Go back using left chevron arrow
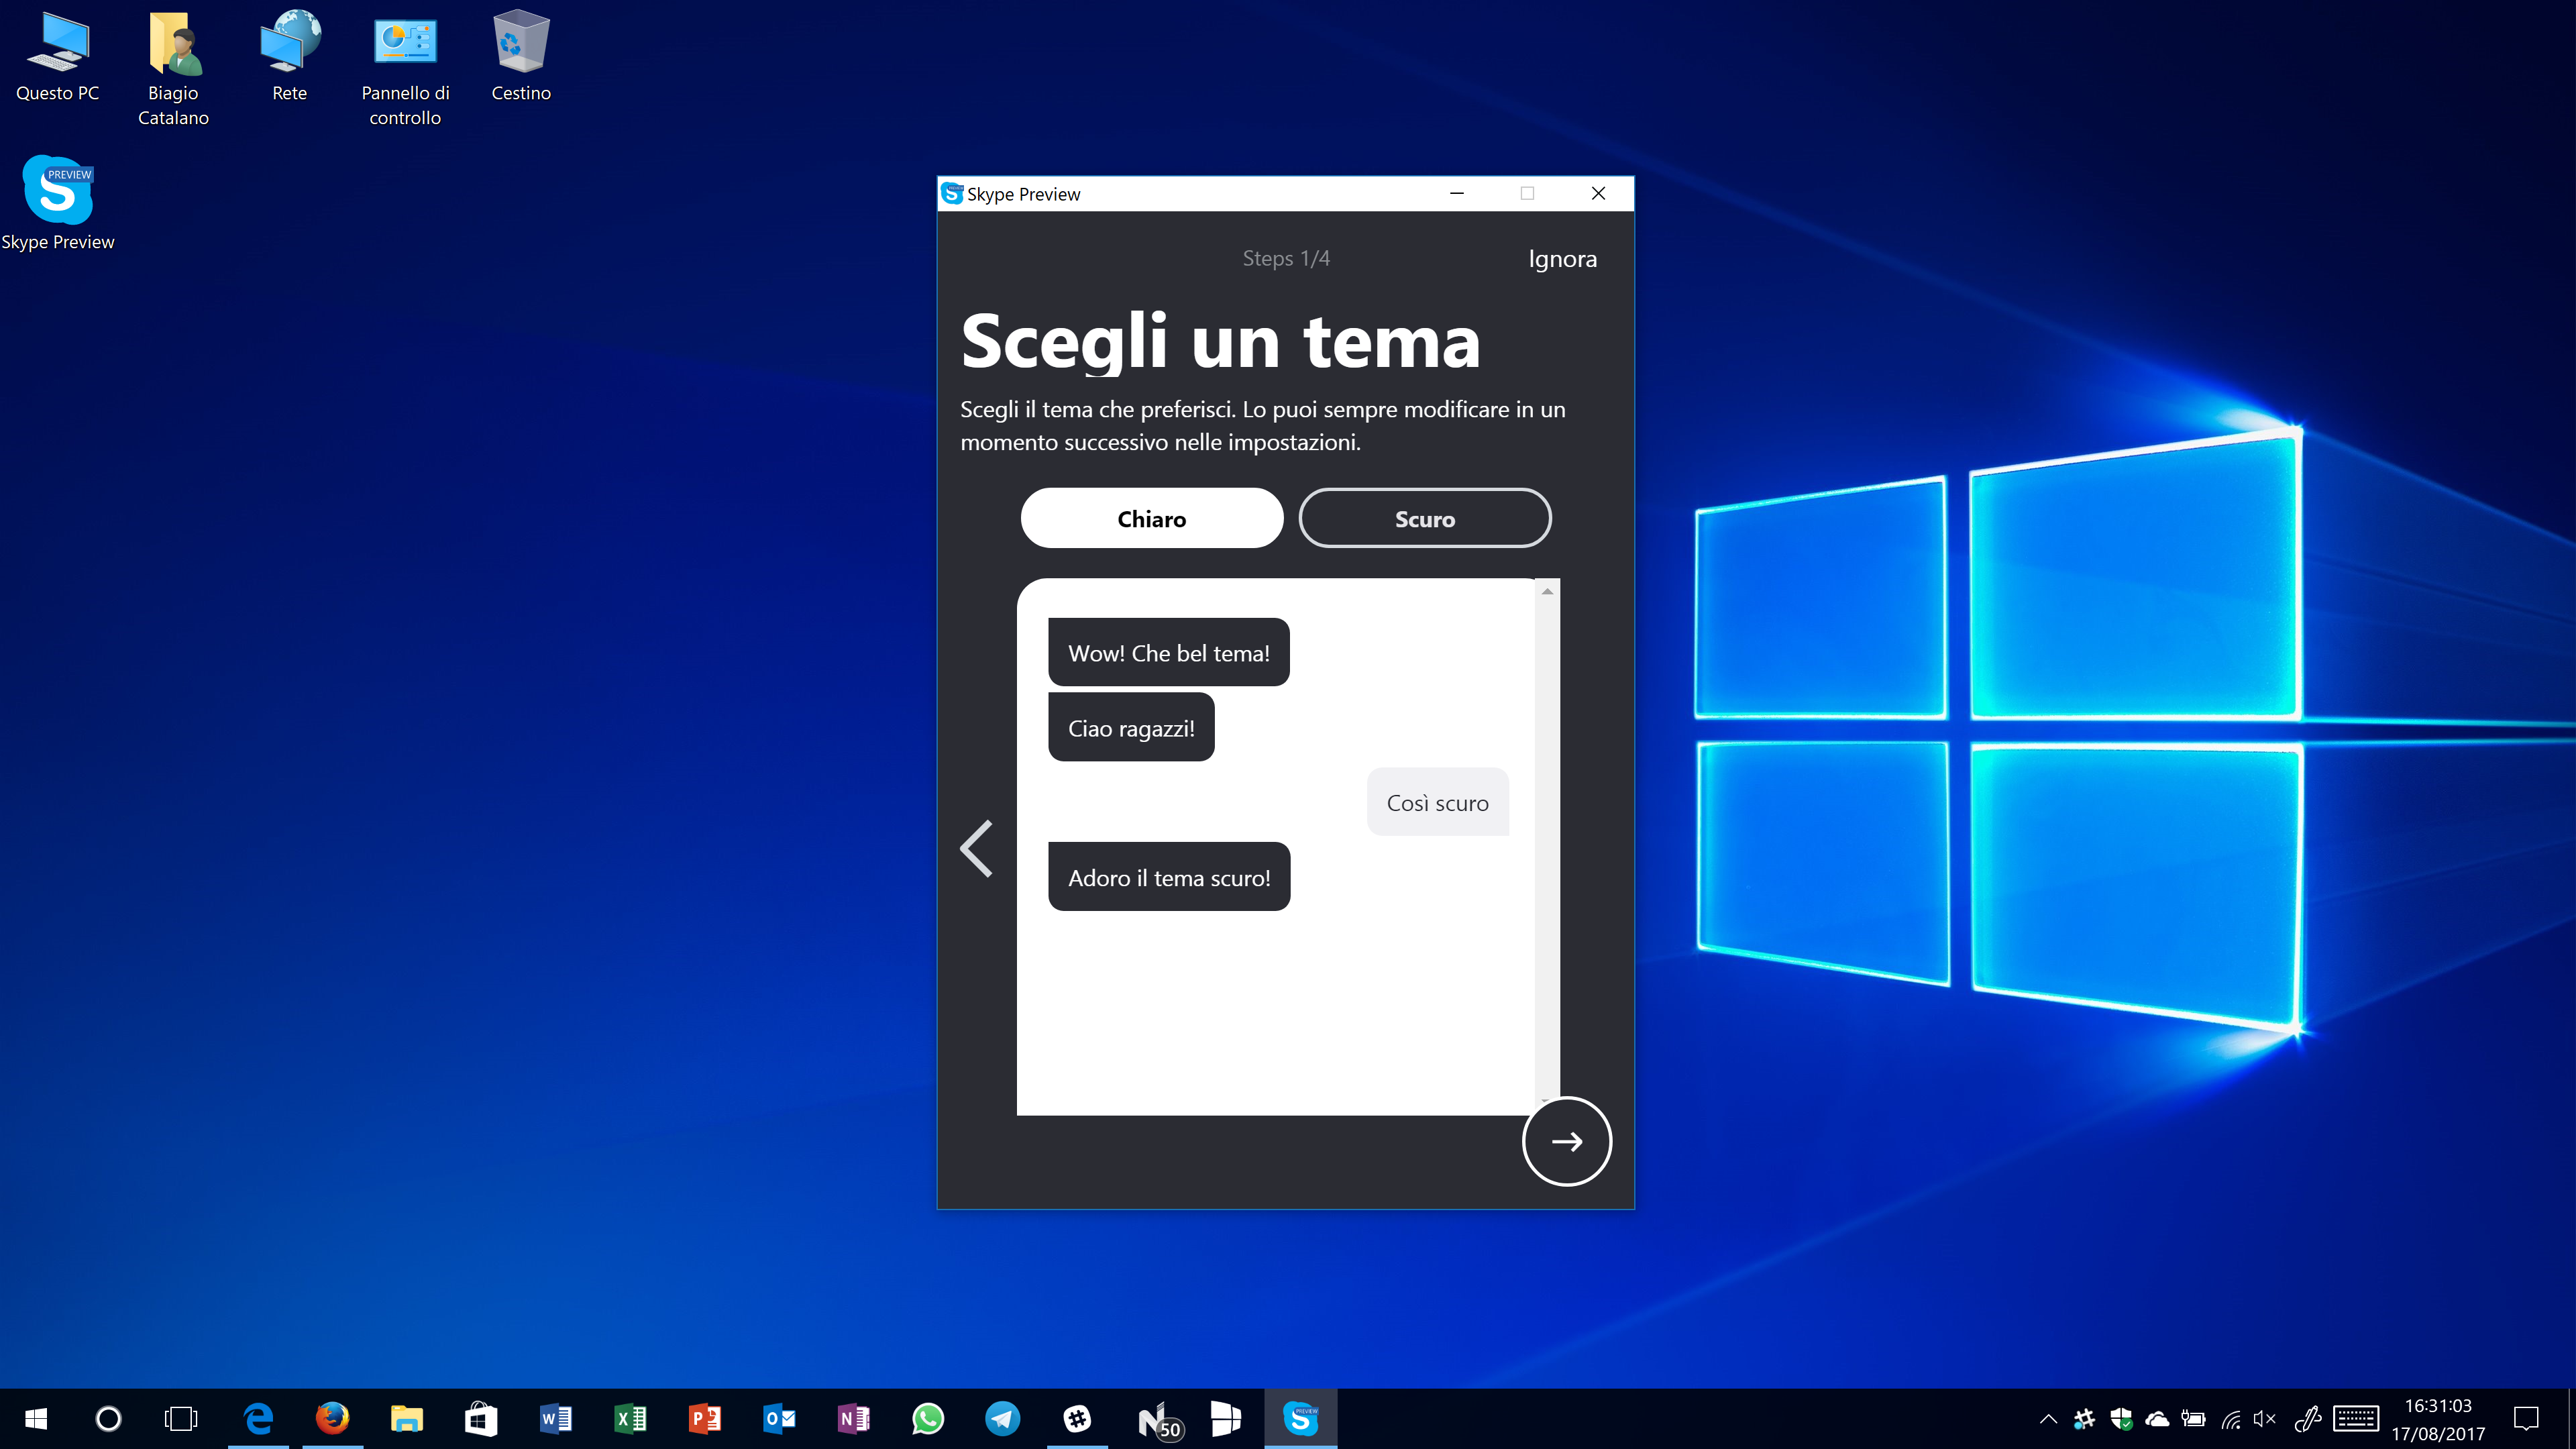This screenshot has width=2576, height=1449. [x=976, y=849]
